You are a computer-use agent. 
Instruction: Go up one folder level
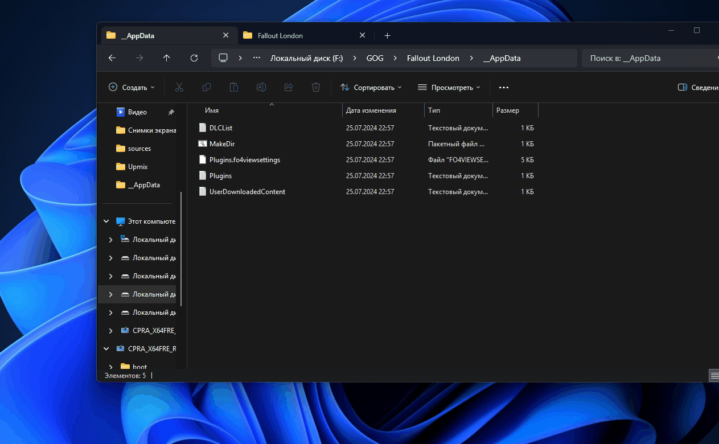(167, 58)
